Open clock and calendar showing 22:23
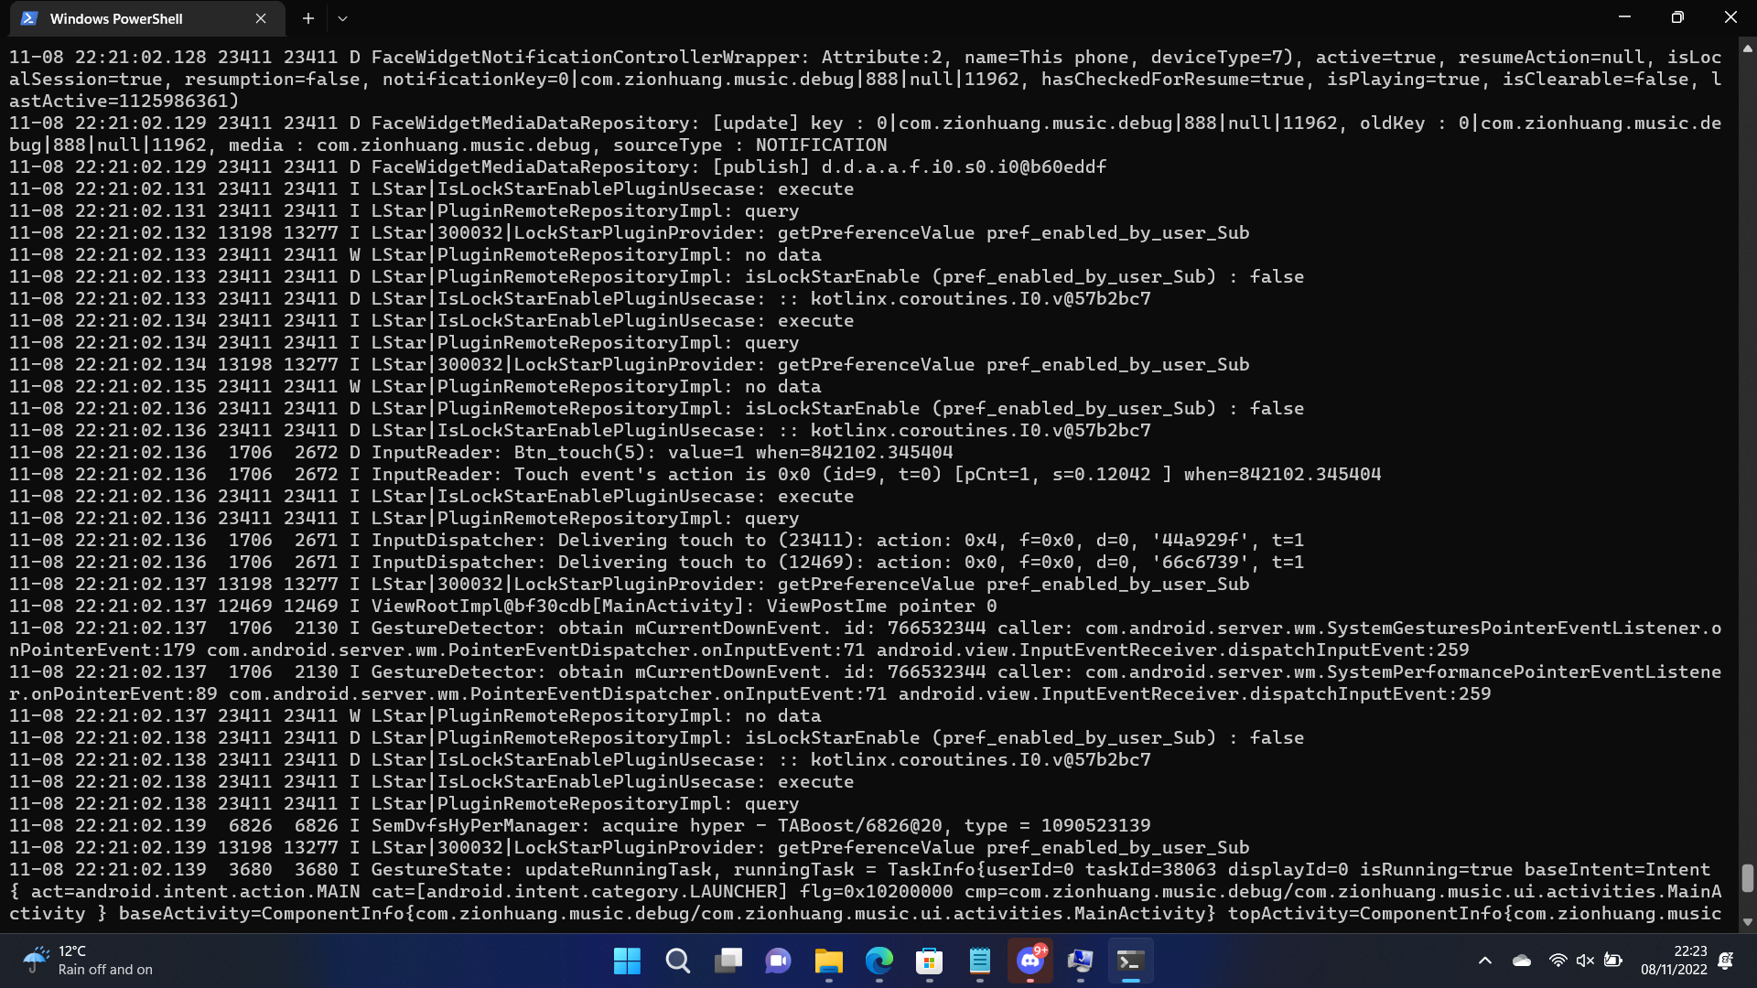Viewport: 1757px width, 988px height. click(x=1674, y=961)
